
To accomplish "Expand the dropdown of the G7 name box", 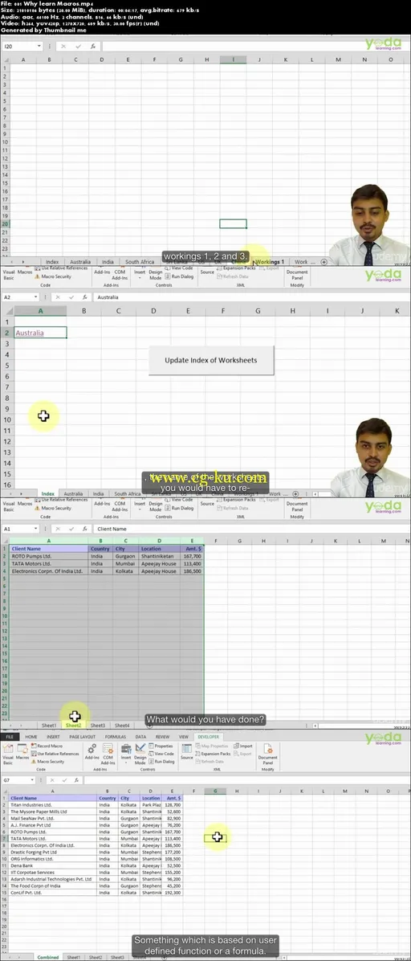I will tap(33, 780).
